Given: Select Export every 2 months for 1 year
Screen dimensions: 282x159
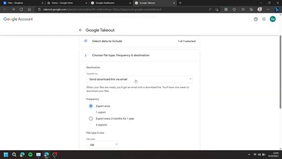Looking at the screenshot, I should tap(91, 119).
